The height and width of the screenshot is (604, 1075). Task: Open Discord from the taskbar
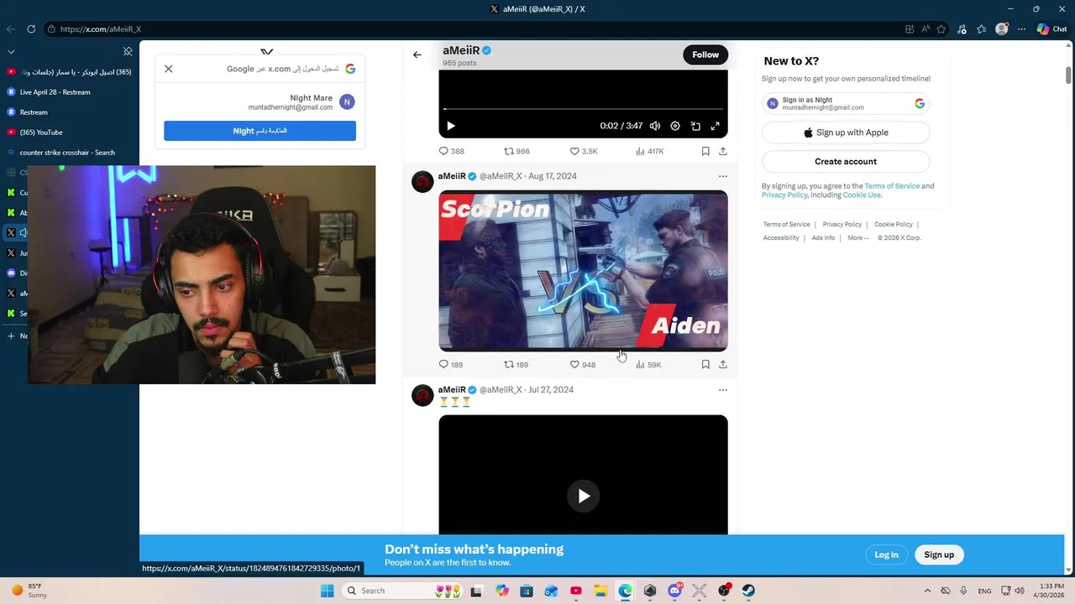[x=674, y=591]
